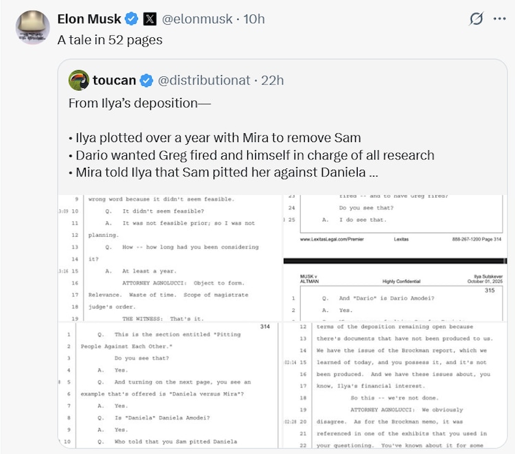
Task: Open the deposition image mentioning "At least a year"
Action: click(169, 258)
